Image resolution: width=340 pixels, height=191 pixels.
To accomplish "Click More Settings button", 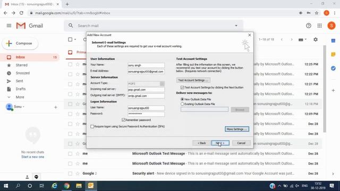I will (x=237, y=129).
